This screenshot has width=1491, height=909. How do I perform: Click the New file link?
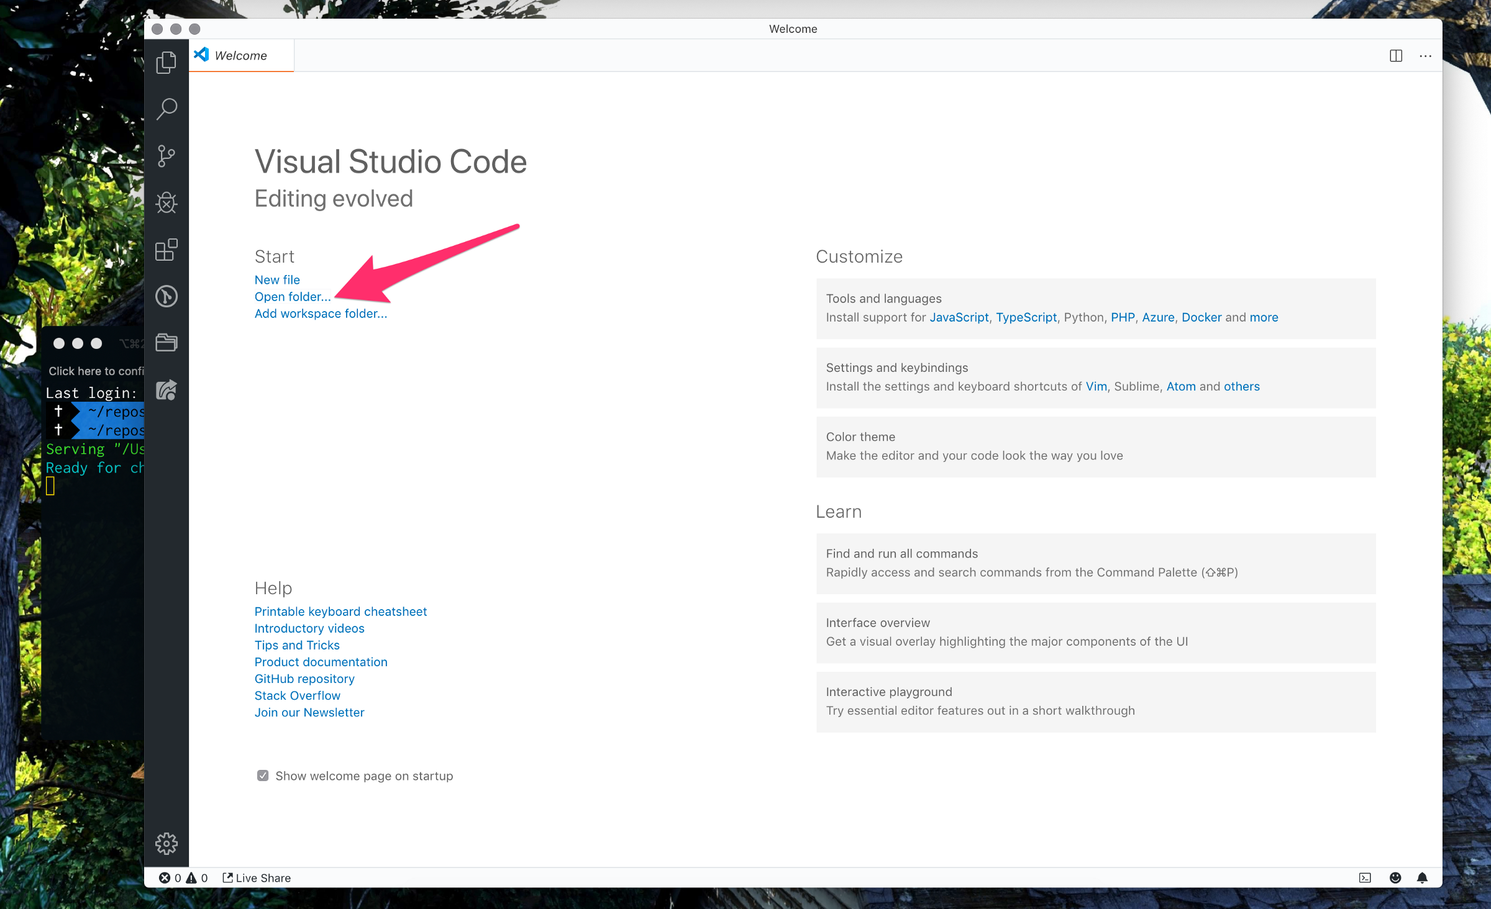276,279
